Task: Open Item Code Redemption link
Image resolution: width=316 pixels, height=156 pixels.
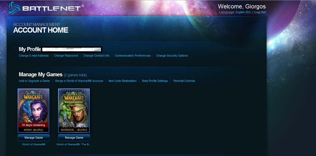Action: [x=123, y=81]
